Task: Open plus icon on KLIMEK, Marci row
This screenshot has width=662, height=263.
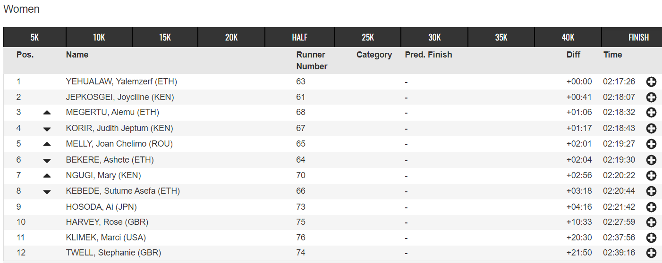Action: 651,238
